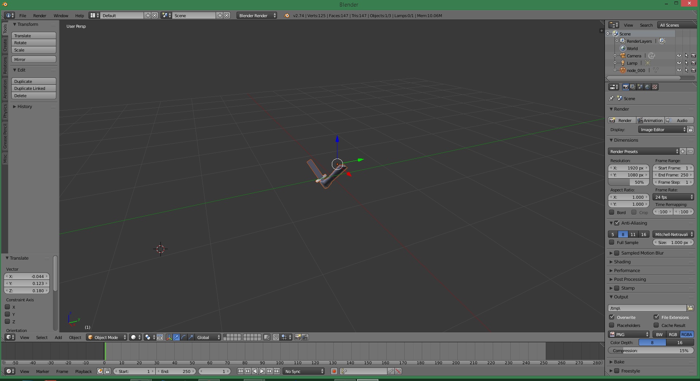Viewport: 700px width, 381px height.
Task: Open the Render Layers properties tab
Action: pos(633,87)
